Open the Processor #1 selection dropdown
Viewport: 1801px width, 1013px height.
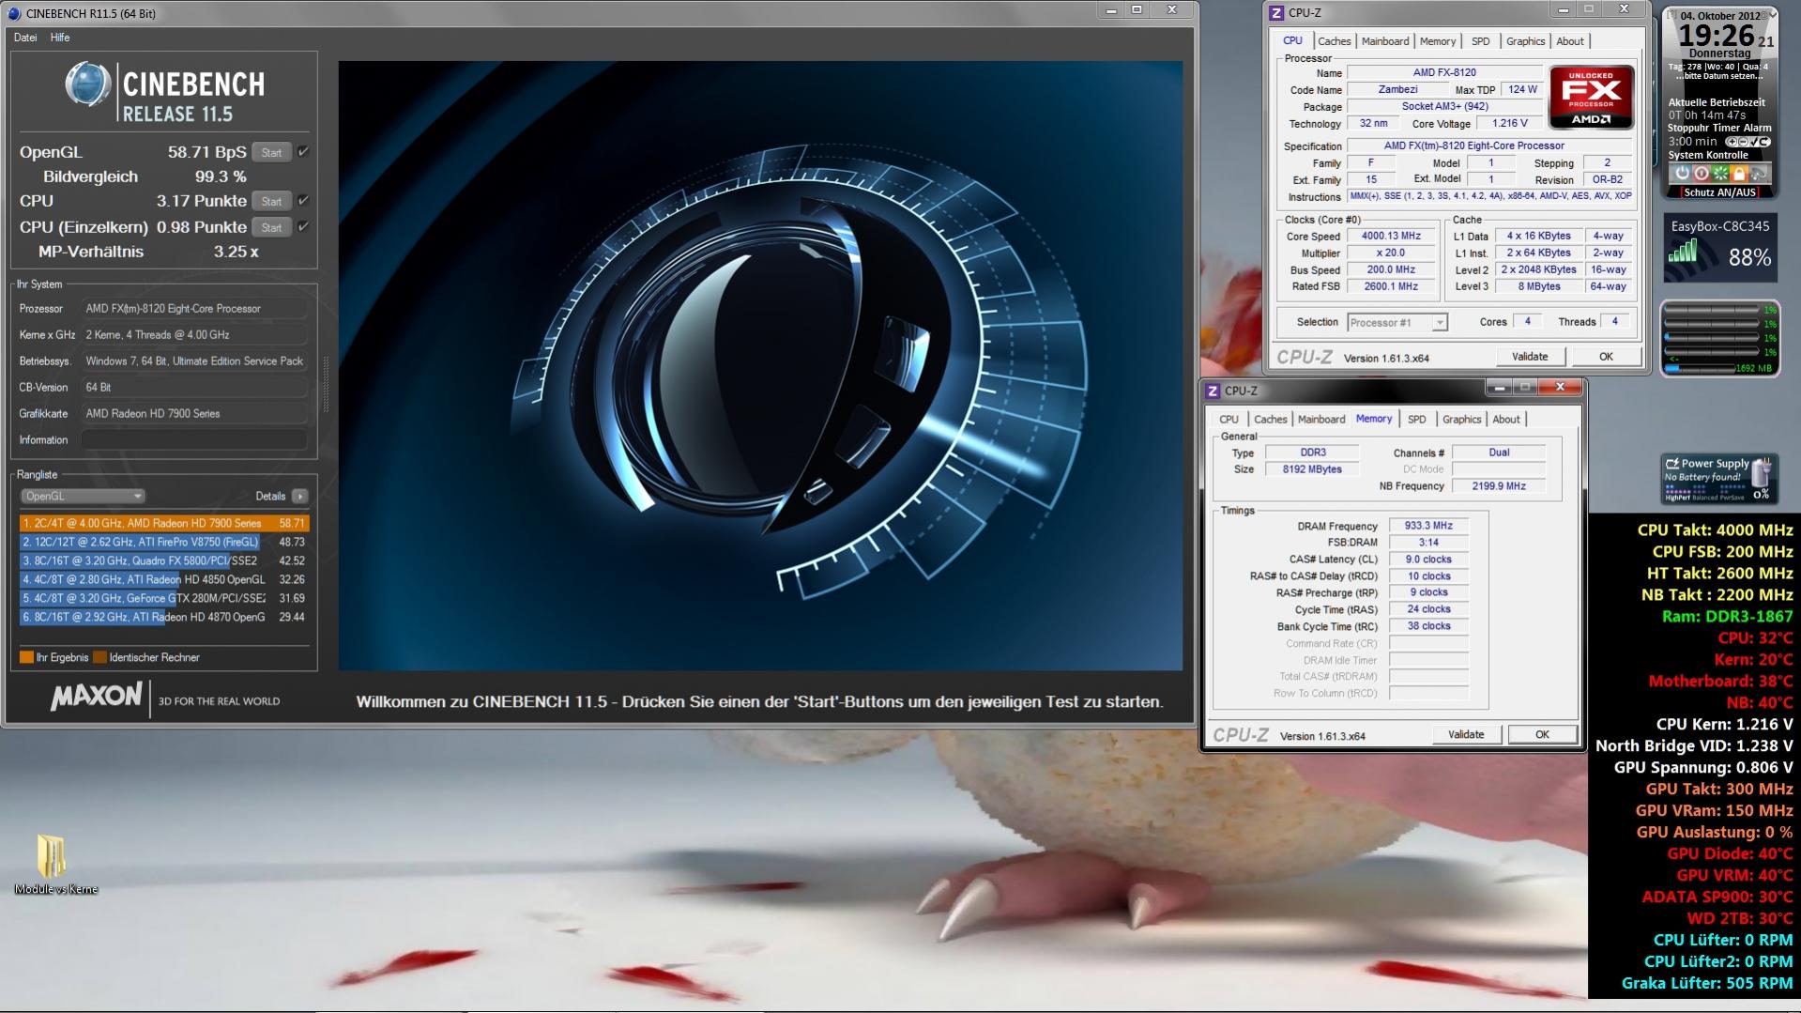tap(1397, 323)
